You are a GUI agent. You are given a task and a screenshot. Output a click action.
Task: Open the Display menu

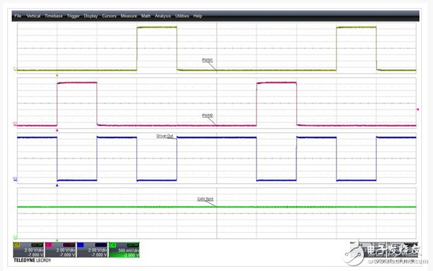91,16
